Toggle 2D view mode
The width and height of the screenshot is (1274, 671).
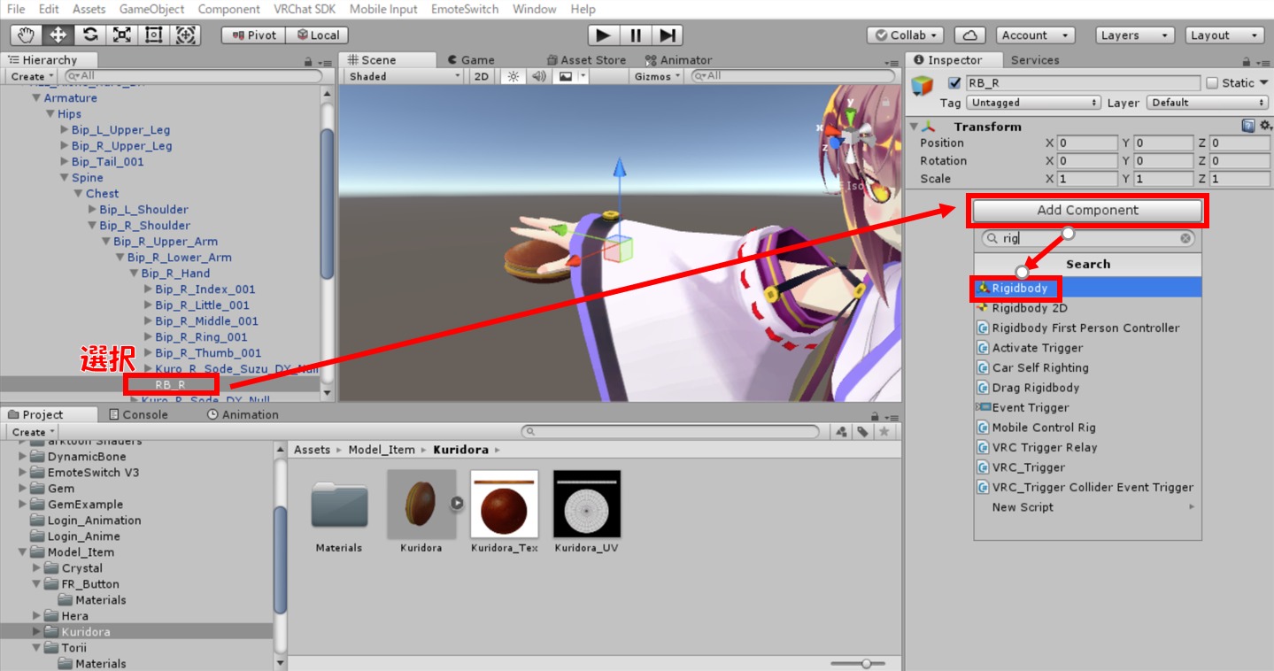tap(481, 76)
